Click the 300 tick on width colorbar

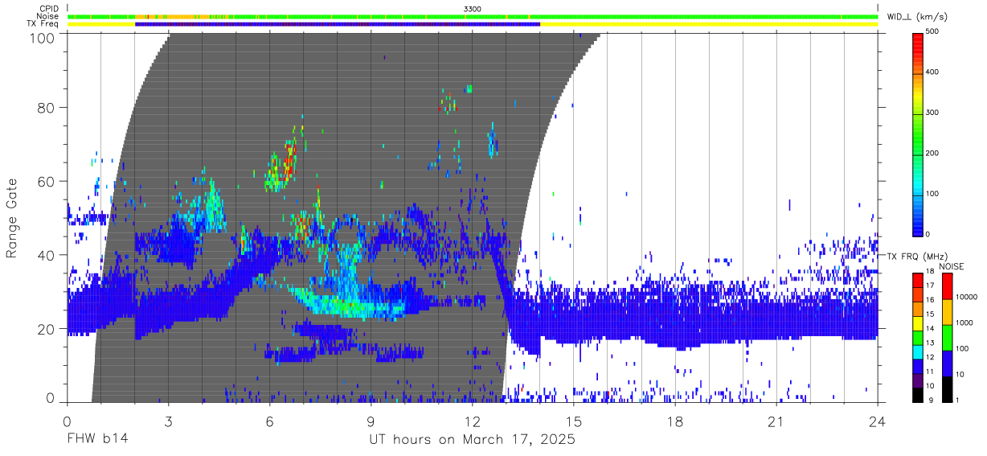click(x=932, y=113)
